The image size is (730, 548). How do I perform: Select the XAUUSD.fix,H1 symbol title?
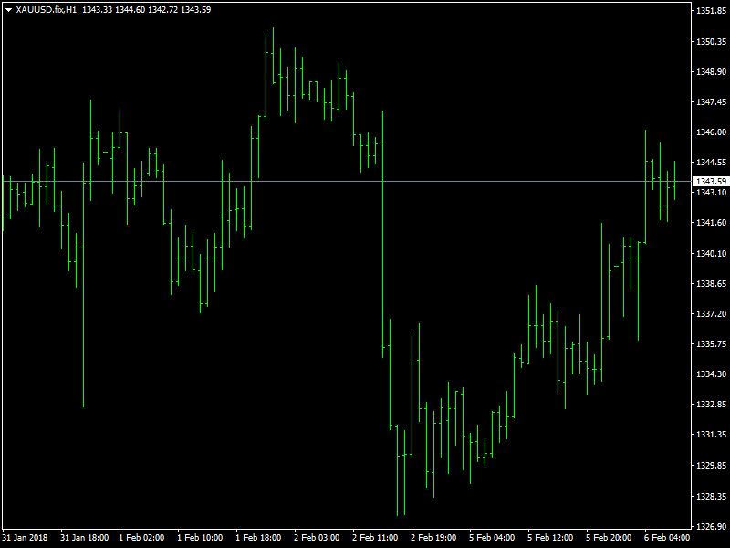pyautogui.click(x=47, y=10)
